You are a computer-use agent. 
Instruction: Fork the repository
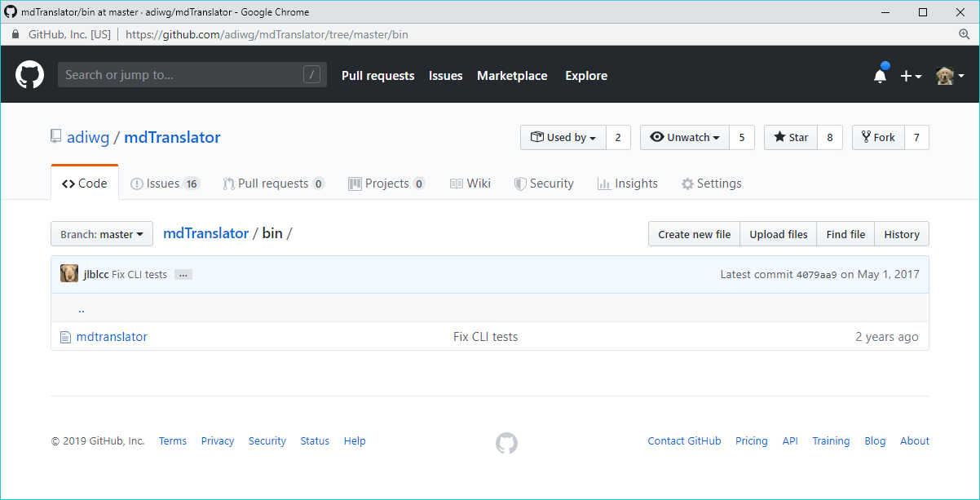point(878,138)
